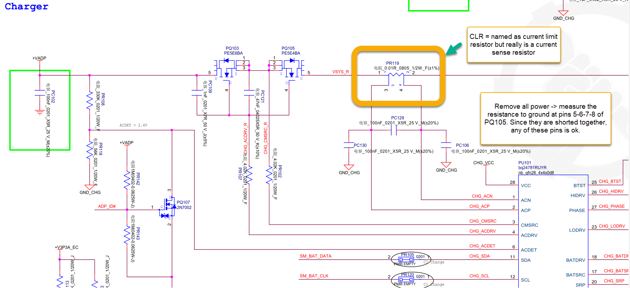Select the VSYS_R net label
This screenshot has width=630, height=288.
point(340,72)
